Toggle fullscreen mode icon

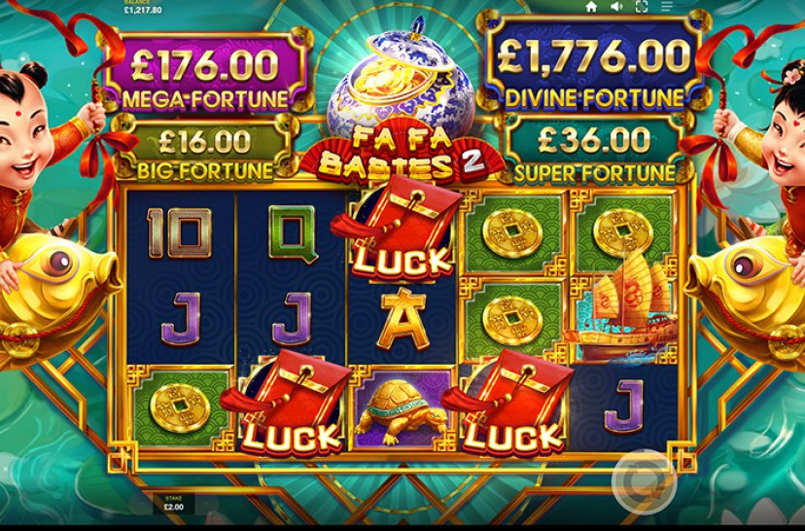pyautogui.click(x=642, y=7)
